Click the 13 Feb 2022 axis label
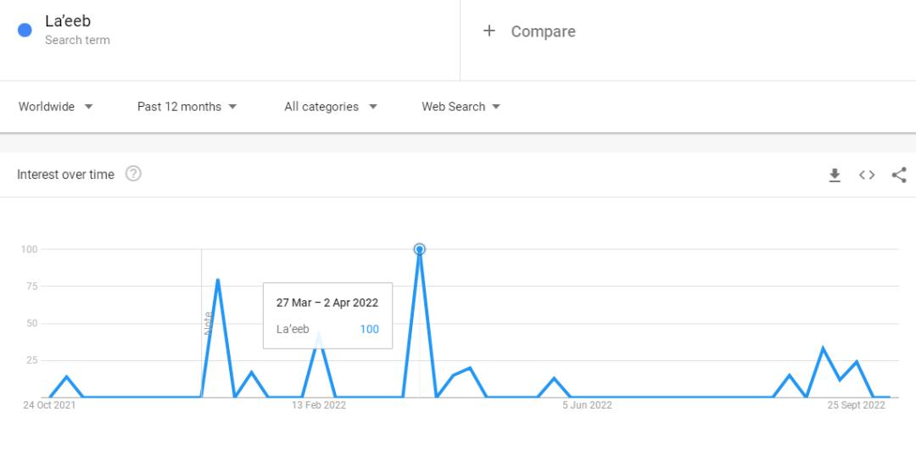Image resolution: width=916 pixels, height=451 pixels. (319, 405)
